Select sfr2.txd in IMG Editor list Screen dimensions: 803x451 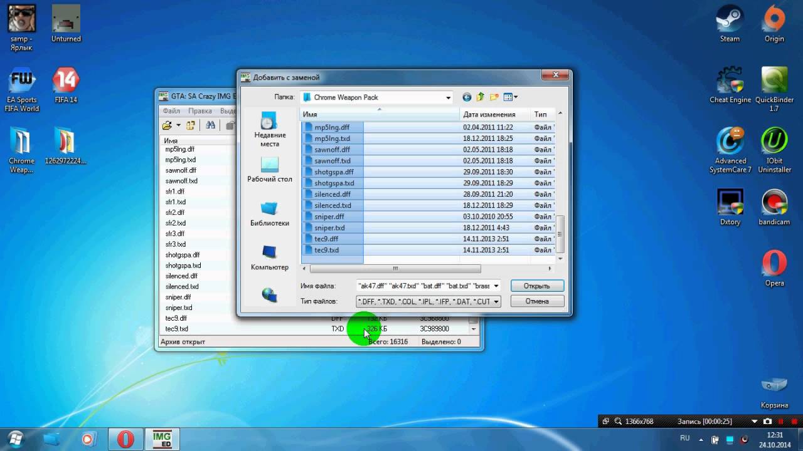[x=176, y=223]
